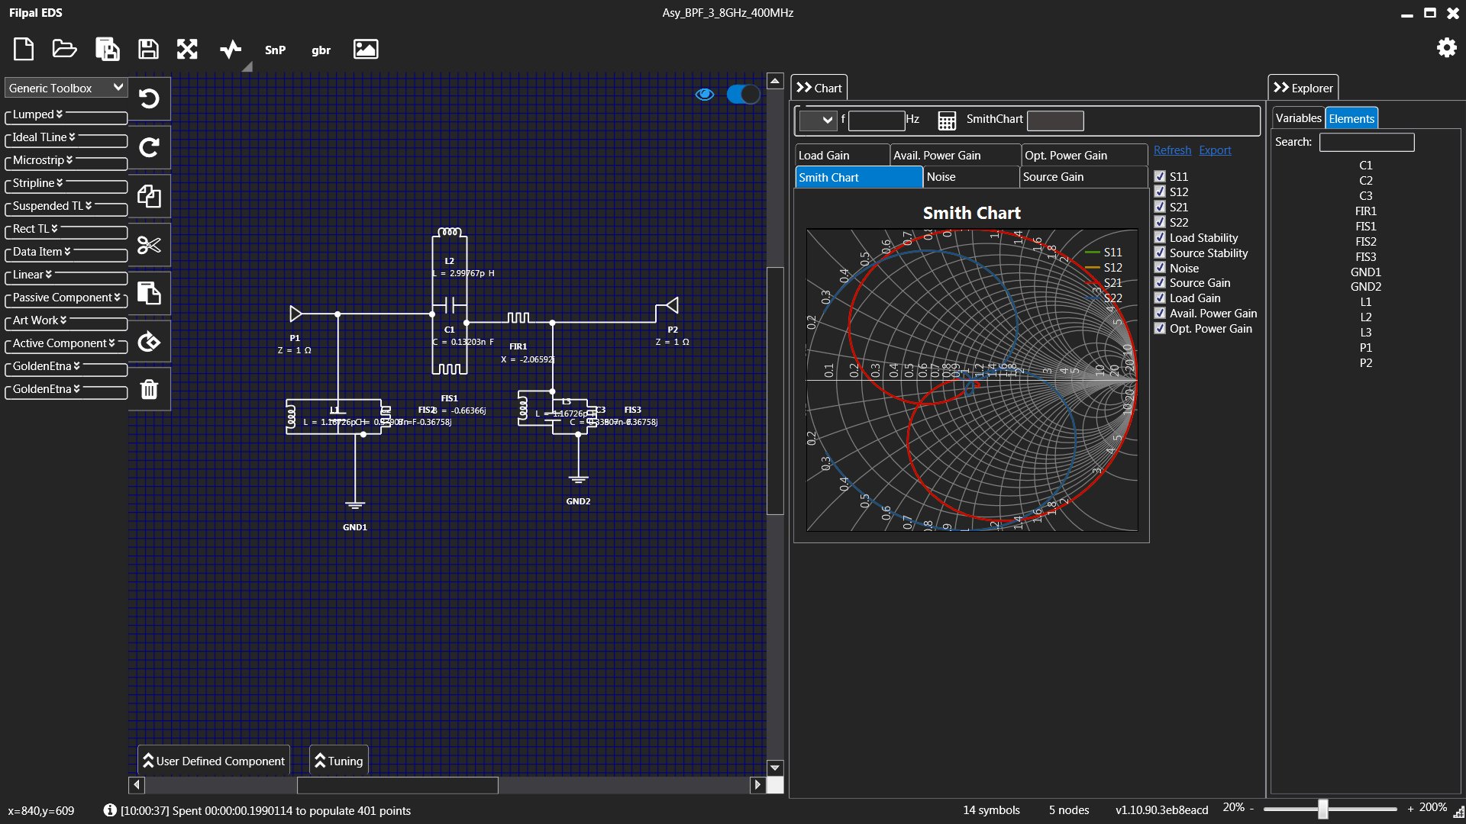Uncheck the S21 checkbox
Viewport: 1466px width, 824px height.
point(1160,207)
